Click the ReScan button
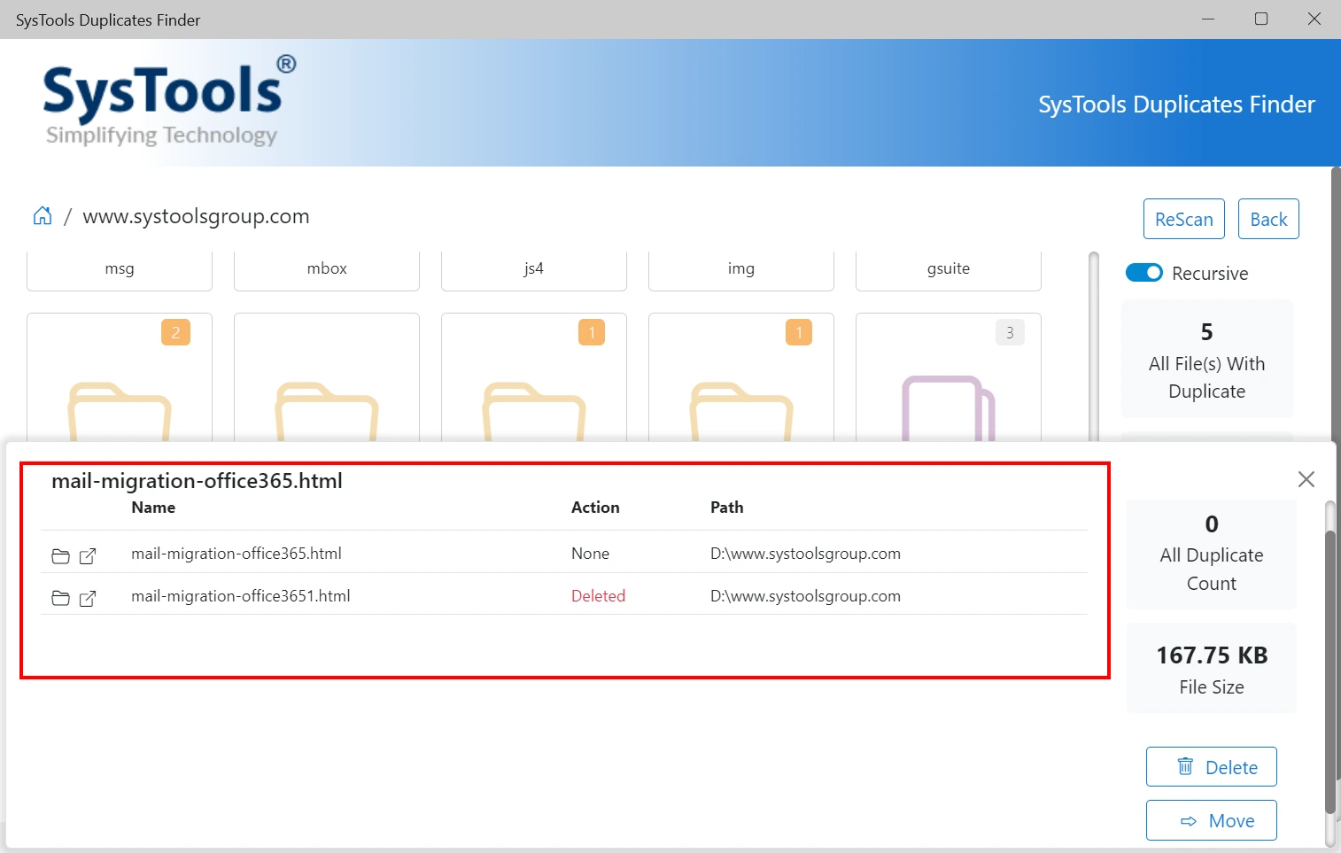 (x=1184, y=219)
